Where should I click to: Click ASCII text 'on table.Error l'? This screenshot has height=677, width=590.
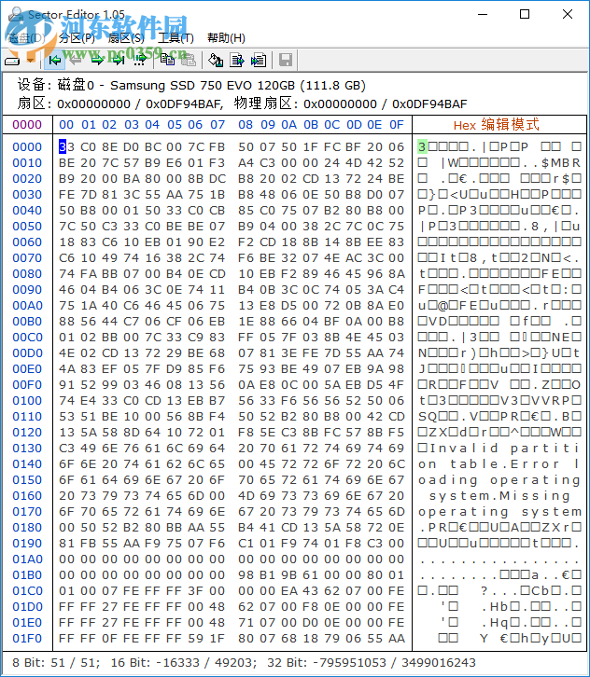[x=499, y=464]
